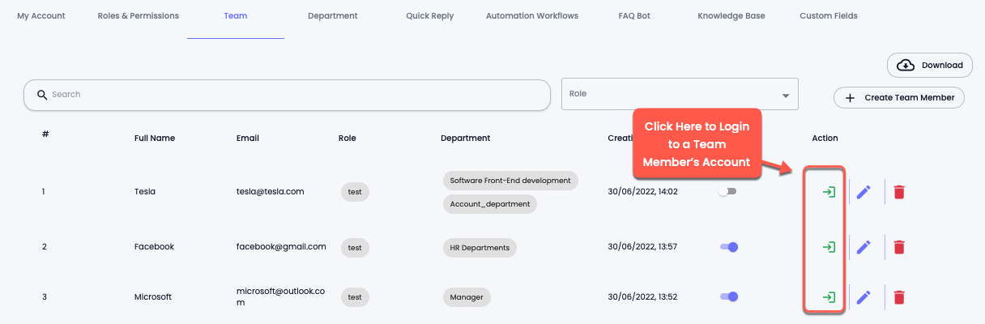Click Create Team Member button

click(899, 97)
